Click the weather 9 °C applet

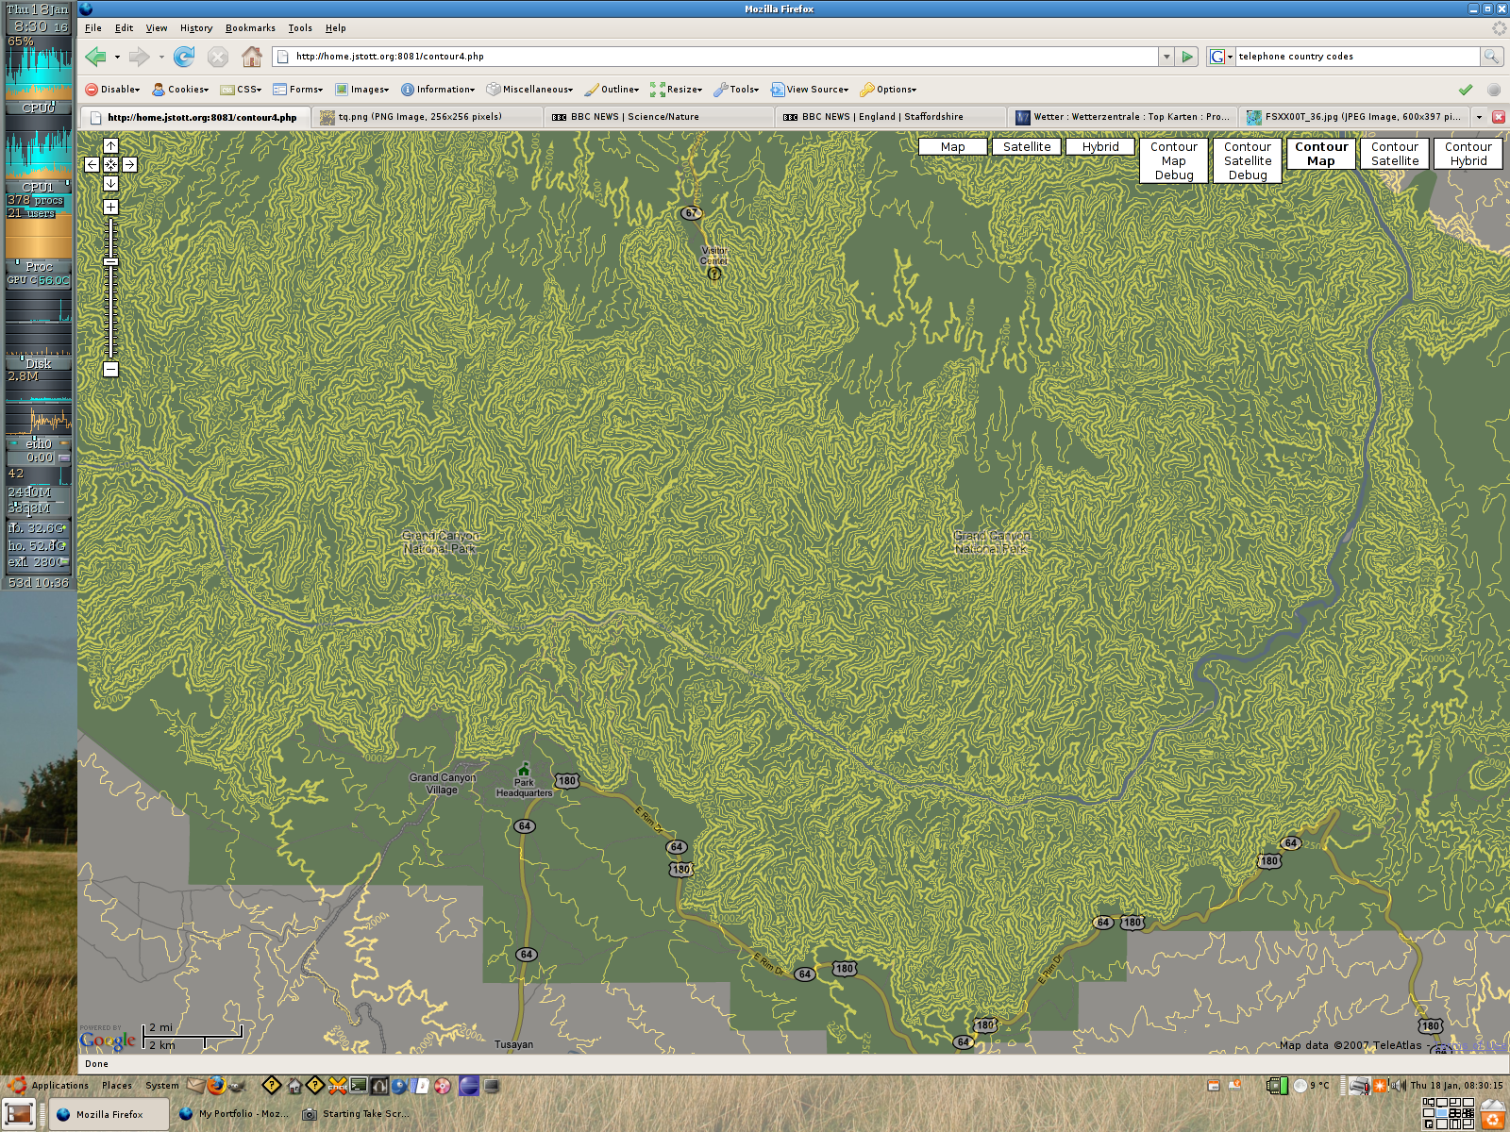pyautogui.click(x=1311, y=1085)
